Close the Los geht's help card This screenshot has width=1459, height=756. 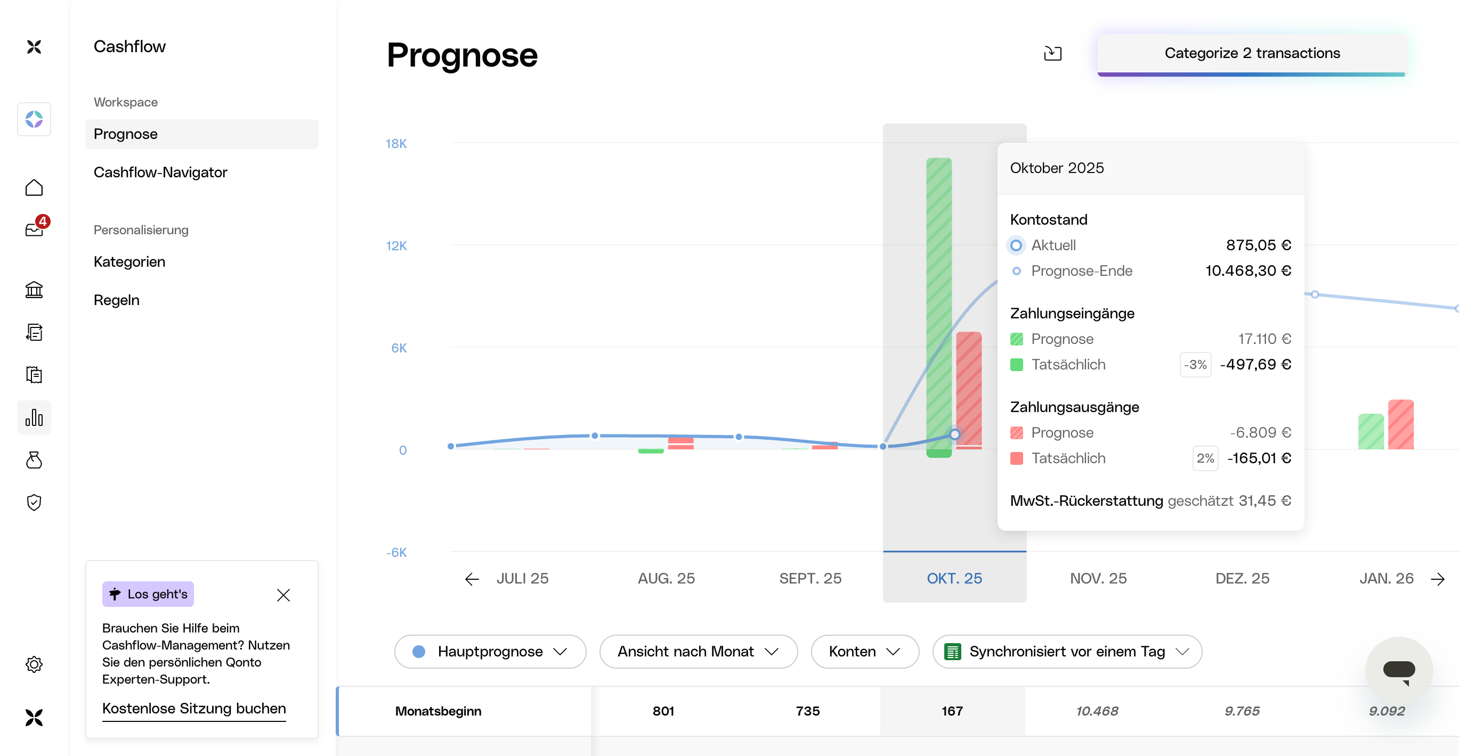click(x=283, y=595)
